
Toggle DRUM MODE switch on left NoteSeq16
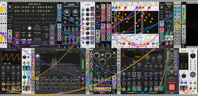pos(122,46)
